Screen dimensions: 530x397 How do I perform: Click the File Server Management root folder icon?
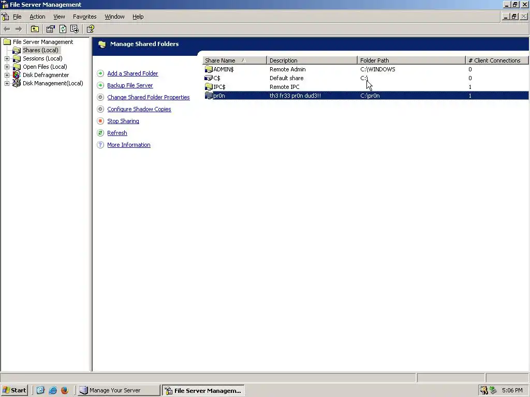[x=7, y=42]
